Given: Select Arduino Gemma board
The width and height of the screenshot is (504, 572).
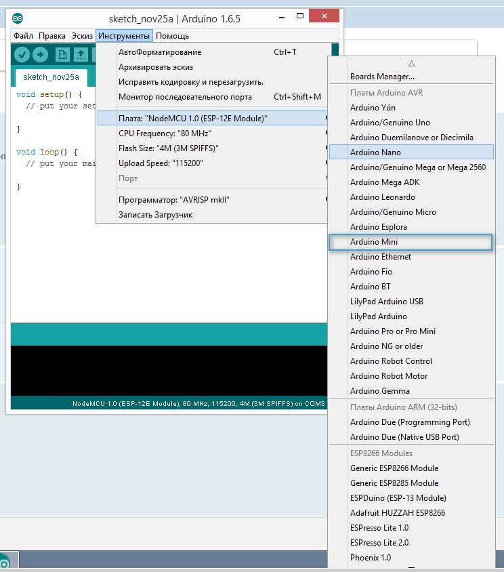Looking at the screenshot, I should click(411, 391).
